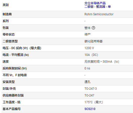Select the Rohm Semiconductor manufacturer value
Viewport: 133px width, 113px height.
99,14
